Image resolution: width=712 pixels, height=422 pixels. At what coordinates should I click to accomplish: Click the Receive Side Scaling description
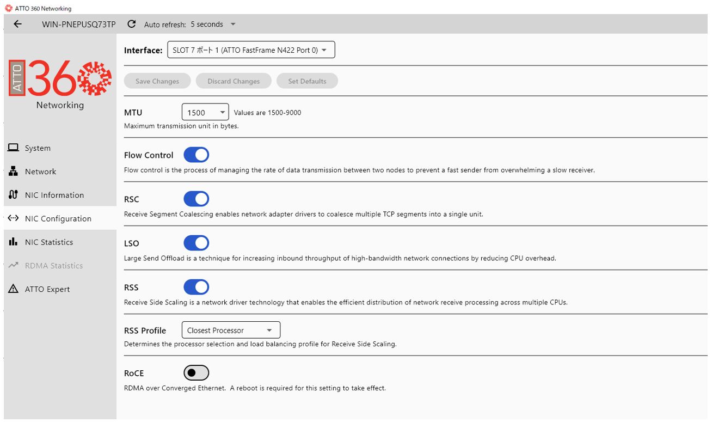point(346,302)
